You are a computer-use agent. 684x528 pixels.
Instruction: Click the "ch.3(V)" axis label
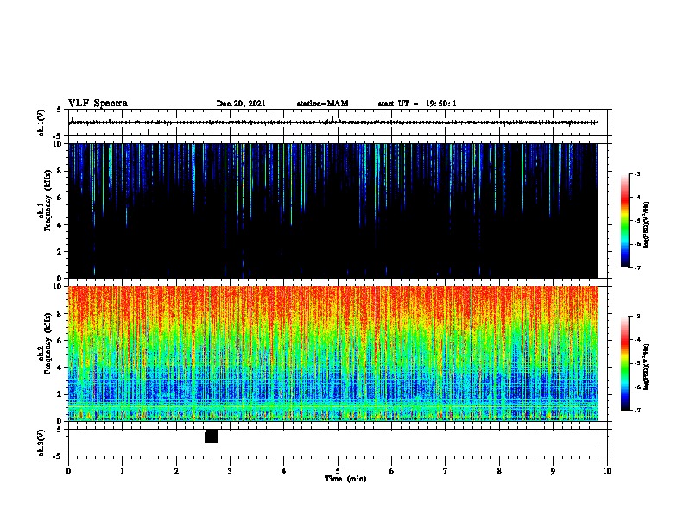(x=41, y=443)
